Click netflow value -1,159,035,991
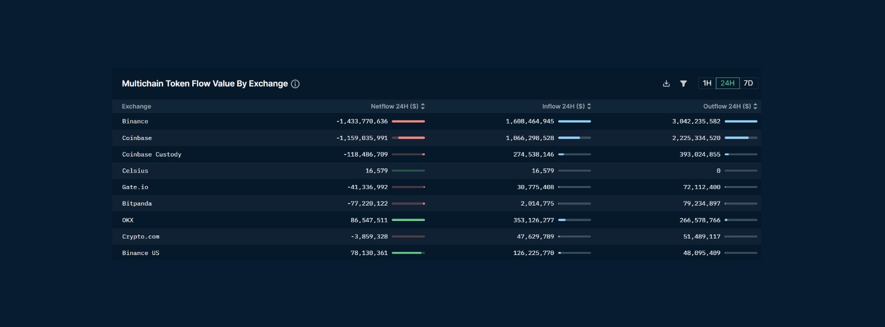 (362, 138)
